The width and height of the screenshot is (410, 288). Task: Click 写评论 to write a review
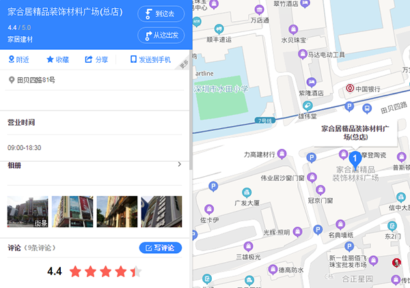pos(161,248)
